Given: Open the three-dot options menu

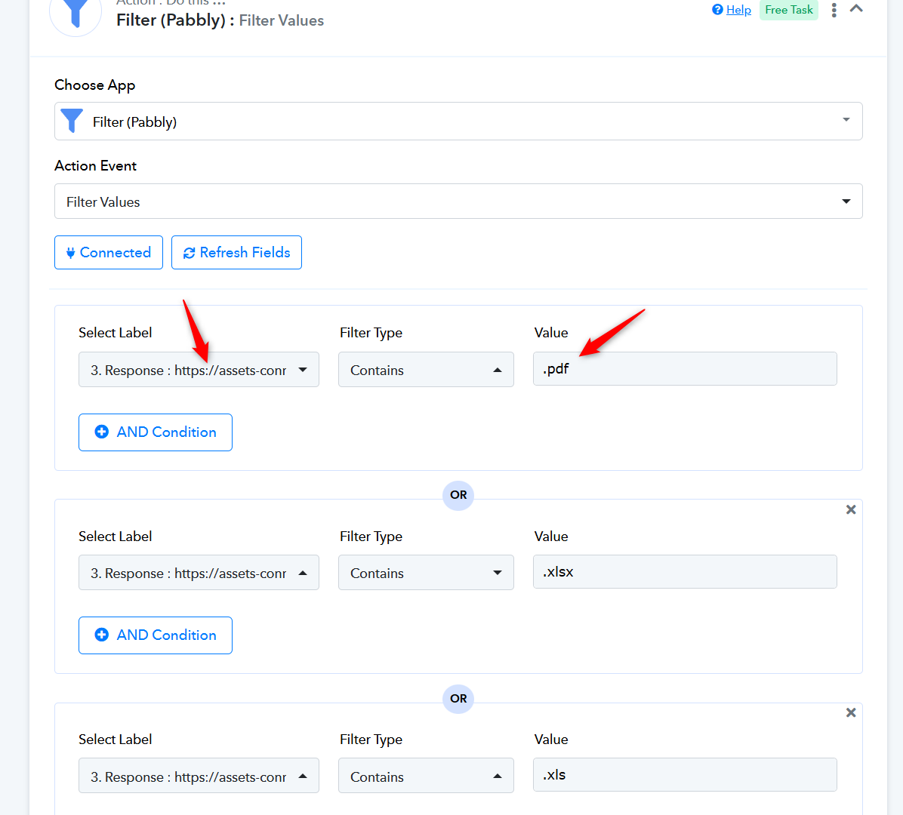Looking at the screenshot, I should (x=834, y=10).
